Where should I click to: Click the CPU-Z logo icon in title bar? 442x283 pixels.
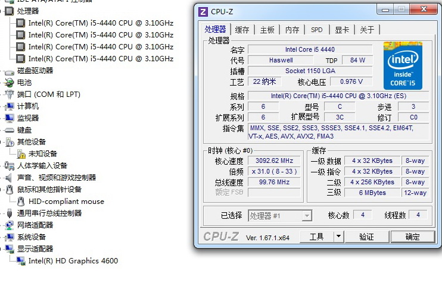(203, 11)
